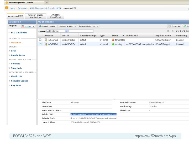Image resolution: width=189 pixels, height=141 pixels.
Task: Sort by Key Pair Name column header
Action: click(x=164, y=36)
